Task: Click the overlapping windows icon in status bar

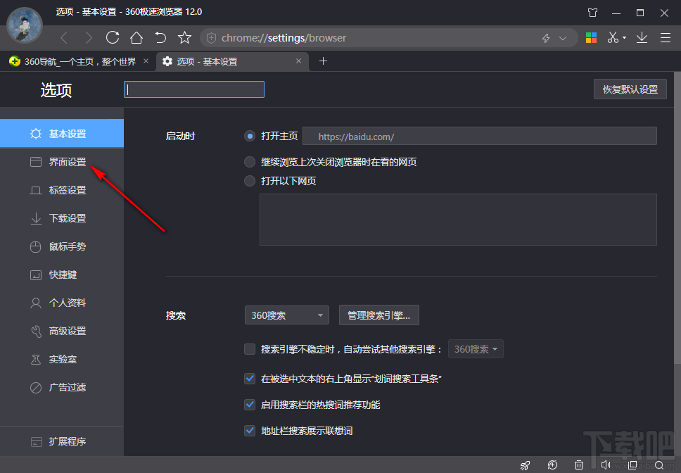Action: pos(632,465)
